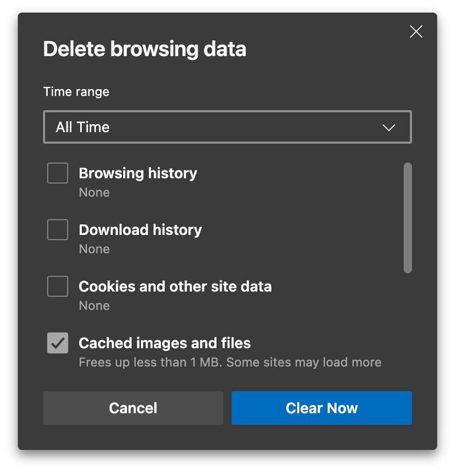Uncheck Cached images and files checkbox

coord(58,343)
